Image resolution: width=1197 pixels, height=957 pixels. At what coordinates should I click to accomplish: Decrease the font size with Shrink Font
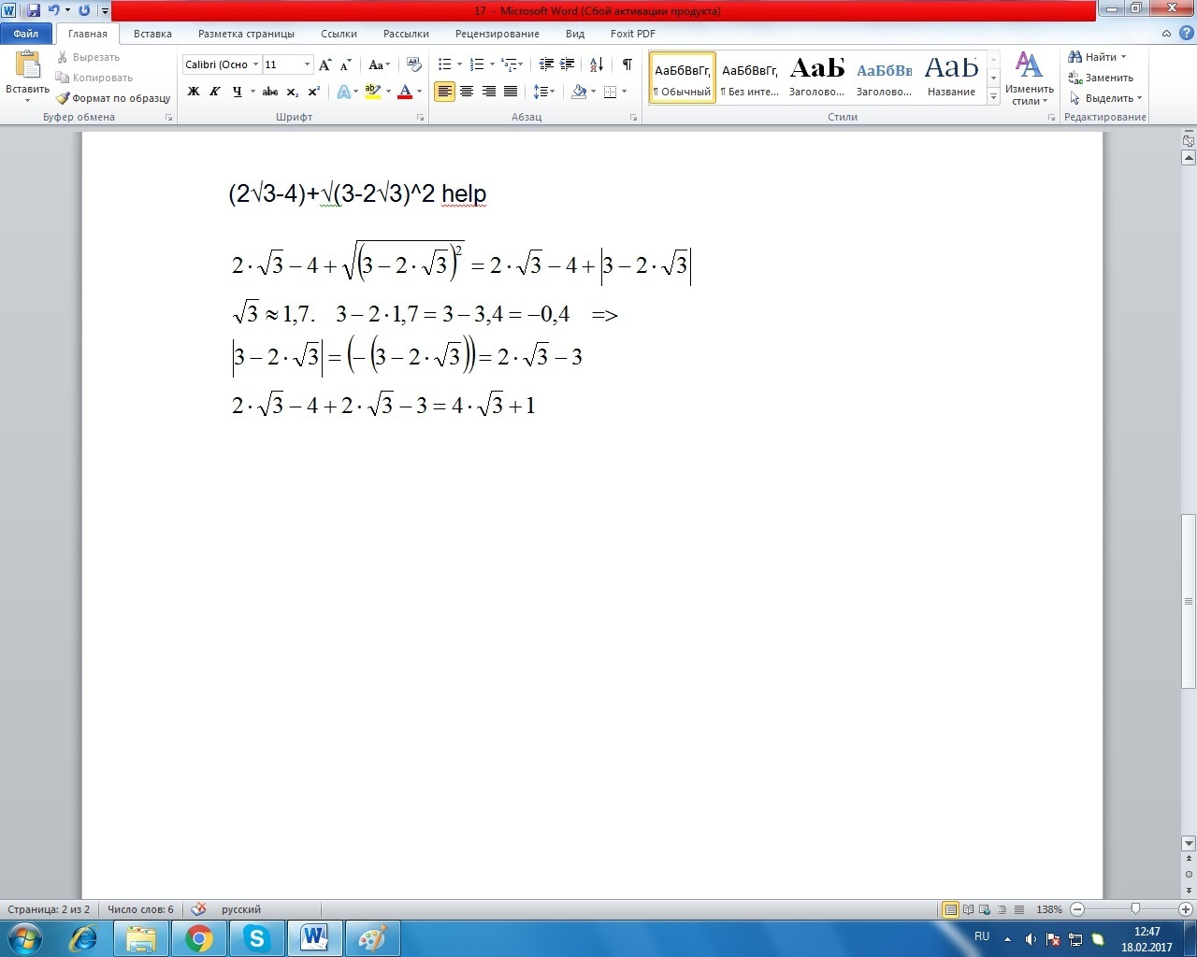tap(345, 64)
